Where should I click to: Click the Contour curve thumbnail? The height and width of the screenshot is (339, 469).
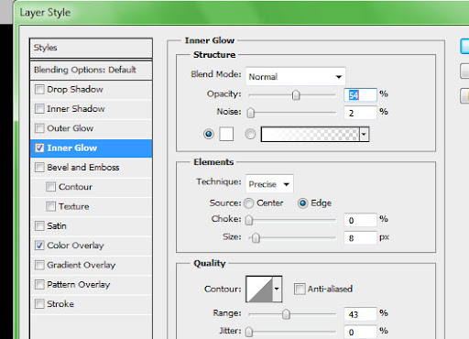tap(259, 289)
